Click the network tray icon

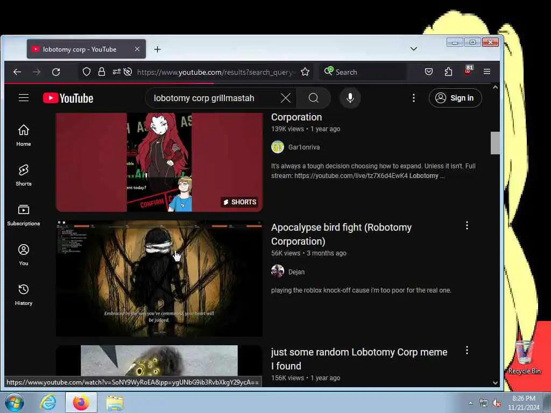[484, 403]
